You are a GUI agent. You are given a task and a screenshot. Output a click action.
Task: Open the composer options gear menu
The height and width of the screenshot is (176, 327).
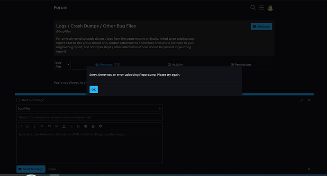pos(100,126)
